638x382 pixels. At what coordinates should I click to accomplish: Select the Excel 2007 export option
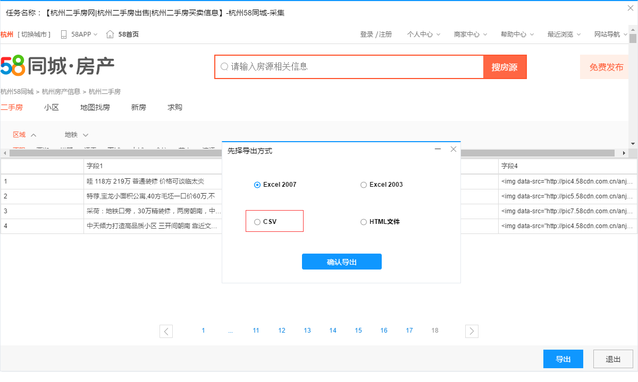(275, 185)
